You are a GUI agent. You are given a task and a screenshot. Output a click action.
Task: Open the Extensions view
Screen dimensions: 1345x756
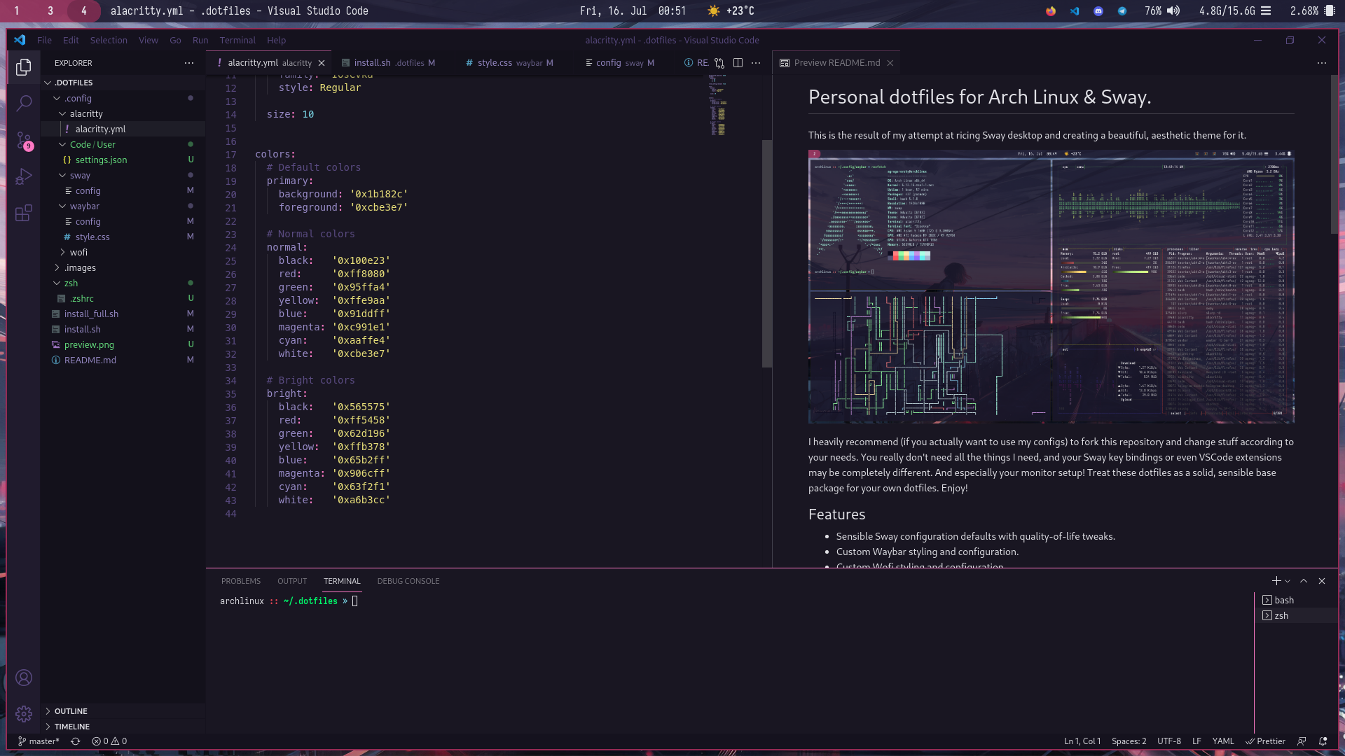24,213
